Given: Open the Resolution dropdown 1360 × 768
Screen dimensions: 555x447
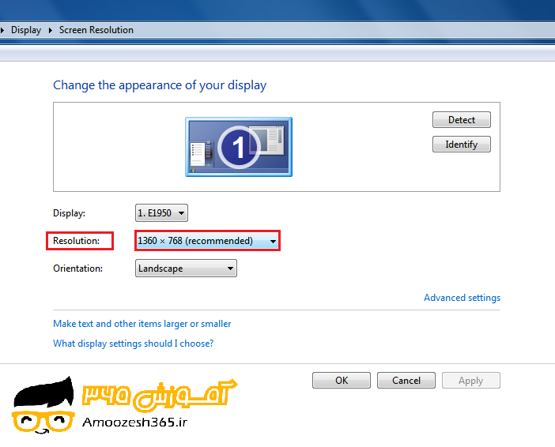Looking at the screenshot, I should point(207,241).
